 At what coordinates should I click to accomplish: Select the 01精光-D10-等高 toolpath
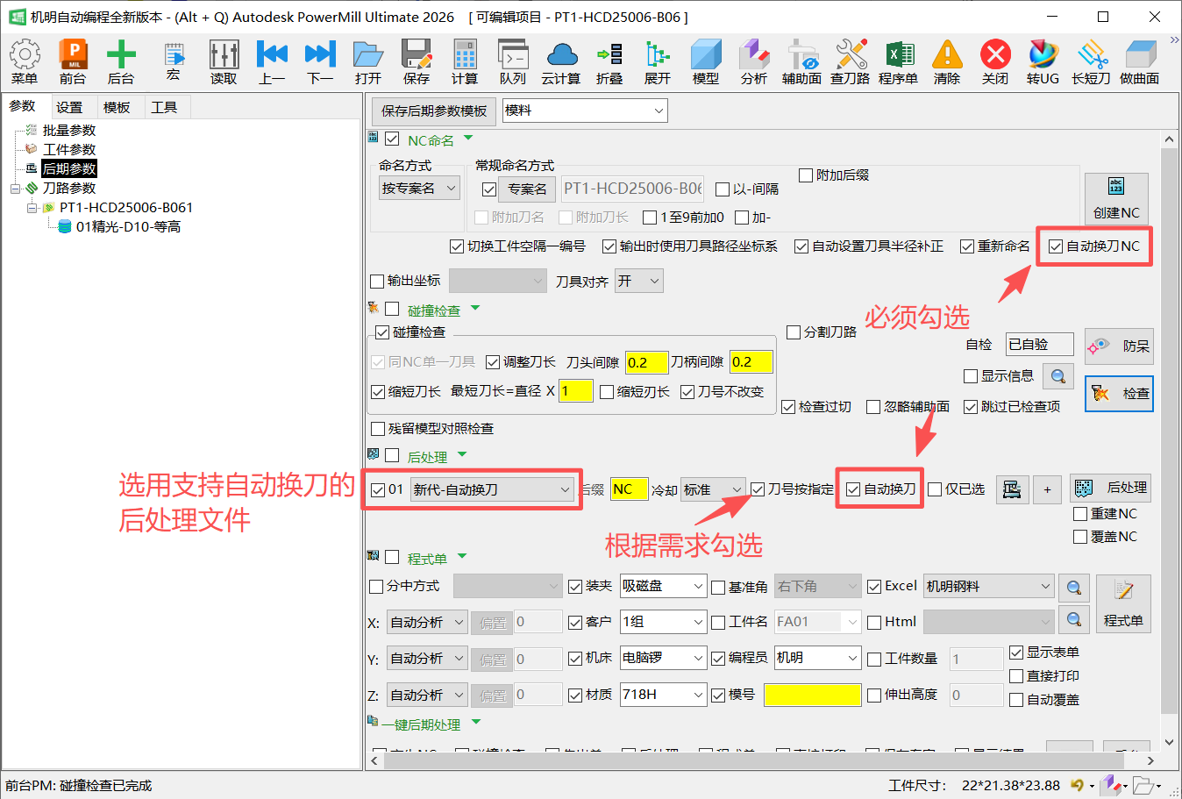tap(128, 227)
